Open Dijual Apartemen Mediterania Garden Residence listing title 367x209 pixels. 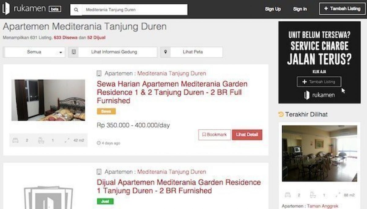click(179, 187)
